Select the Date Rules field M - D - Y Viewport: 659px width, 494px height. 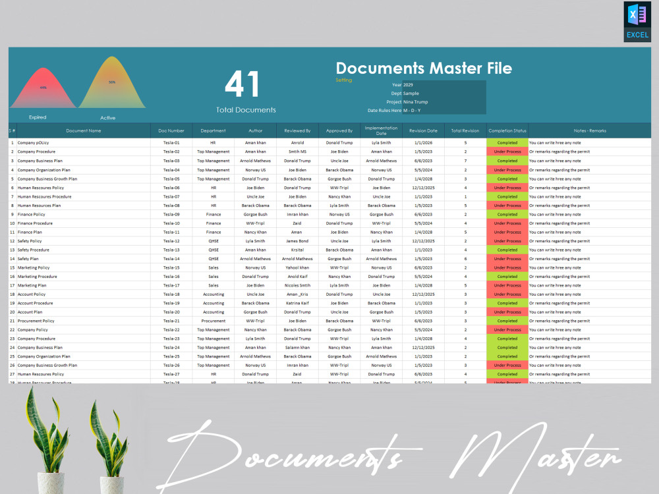point(444,111)
